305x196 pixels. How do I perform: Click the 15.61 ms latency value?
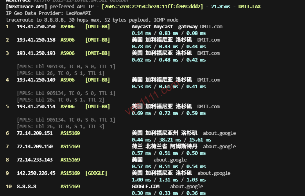pos(200,140)
